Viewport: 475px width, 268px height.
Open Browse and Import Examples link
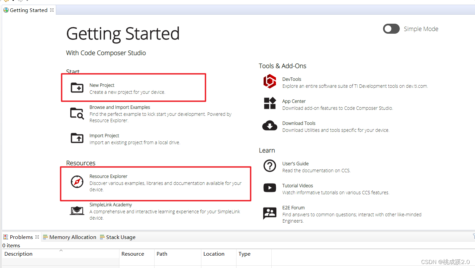coord(120,107)
